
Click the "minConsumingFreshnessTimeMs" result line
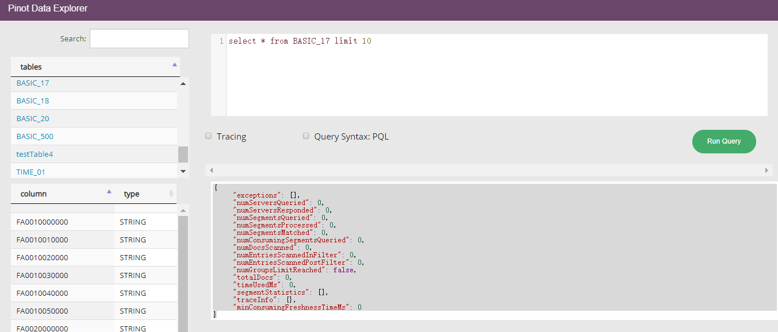297,307
